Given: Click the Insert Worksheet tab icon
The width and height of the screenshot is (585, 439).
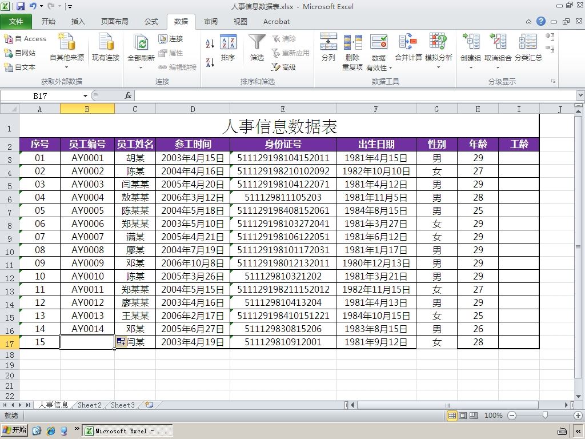Looking at the screenshot, I should pyautogui.click(x=149, y=405).
